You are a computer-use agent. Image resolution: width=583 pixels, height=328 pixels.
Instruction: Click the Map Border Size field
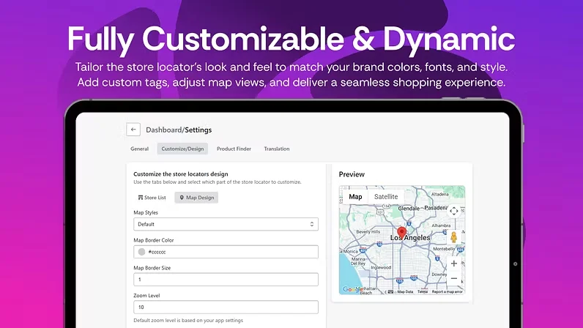pos(226,280)
